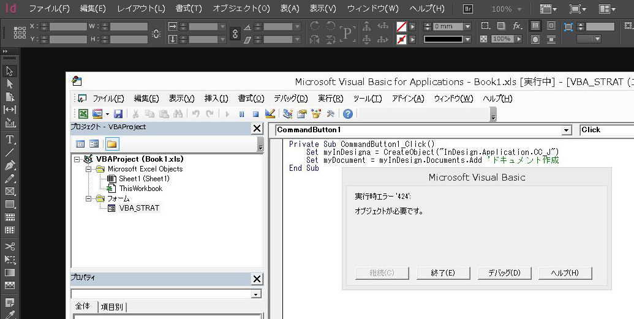
Task: Click View Code icon in Project panel
Action: tap(80, 144)
